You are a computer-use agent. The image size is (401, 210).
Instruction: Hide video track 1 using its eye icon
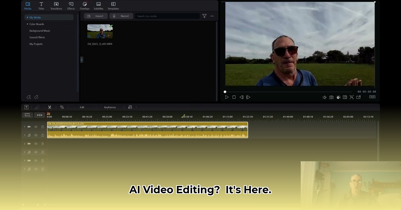point(36,127)
